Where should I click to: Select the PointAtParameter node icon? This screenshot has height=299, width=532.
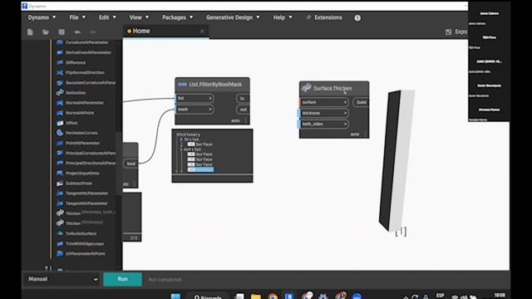(x=60, y=143)
